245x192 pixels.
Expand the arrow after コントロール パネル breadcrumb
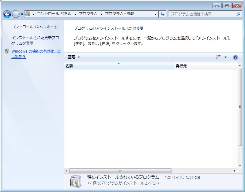click(x=75, y=14)
